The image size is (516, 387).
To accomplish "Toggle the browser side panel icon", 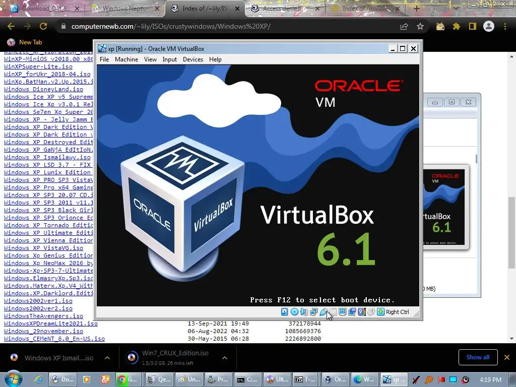I will coord(473,26).
